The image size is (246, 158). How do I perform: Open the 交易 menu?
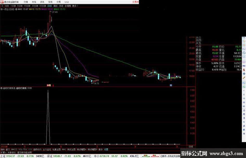(59, 2)
